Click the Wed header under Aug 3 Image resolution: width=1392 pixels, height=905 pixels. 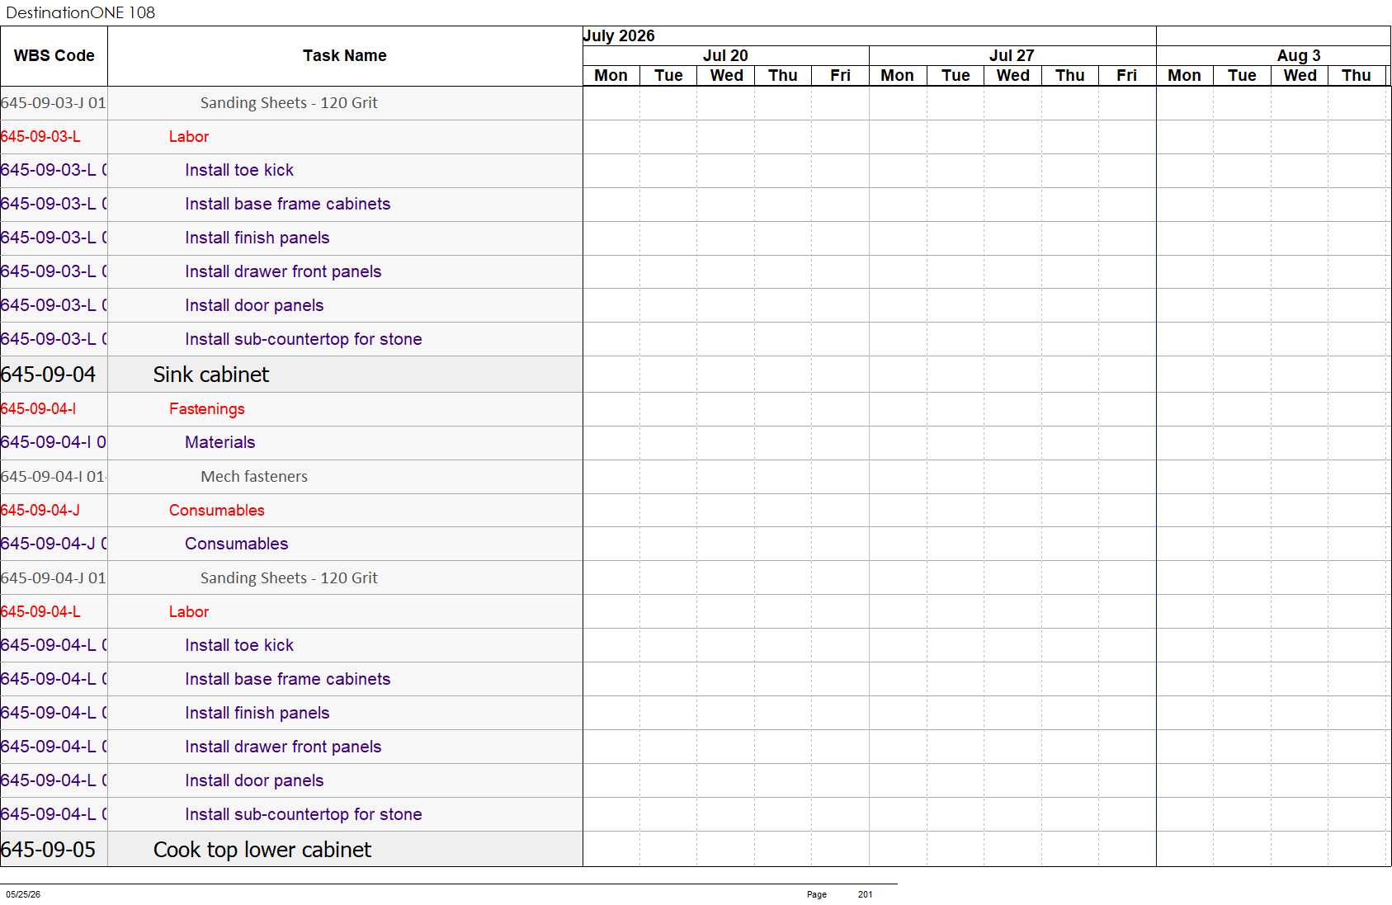pyautogui.click(x=1300, y=76)
